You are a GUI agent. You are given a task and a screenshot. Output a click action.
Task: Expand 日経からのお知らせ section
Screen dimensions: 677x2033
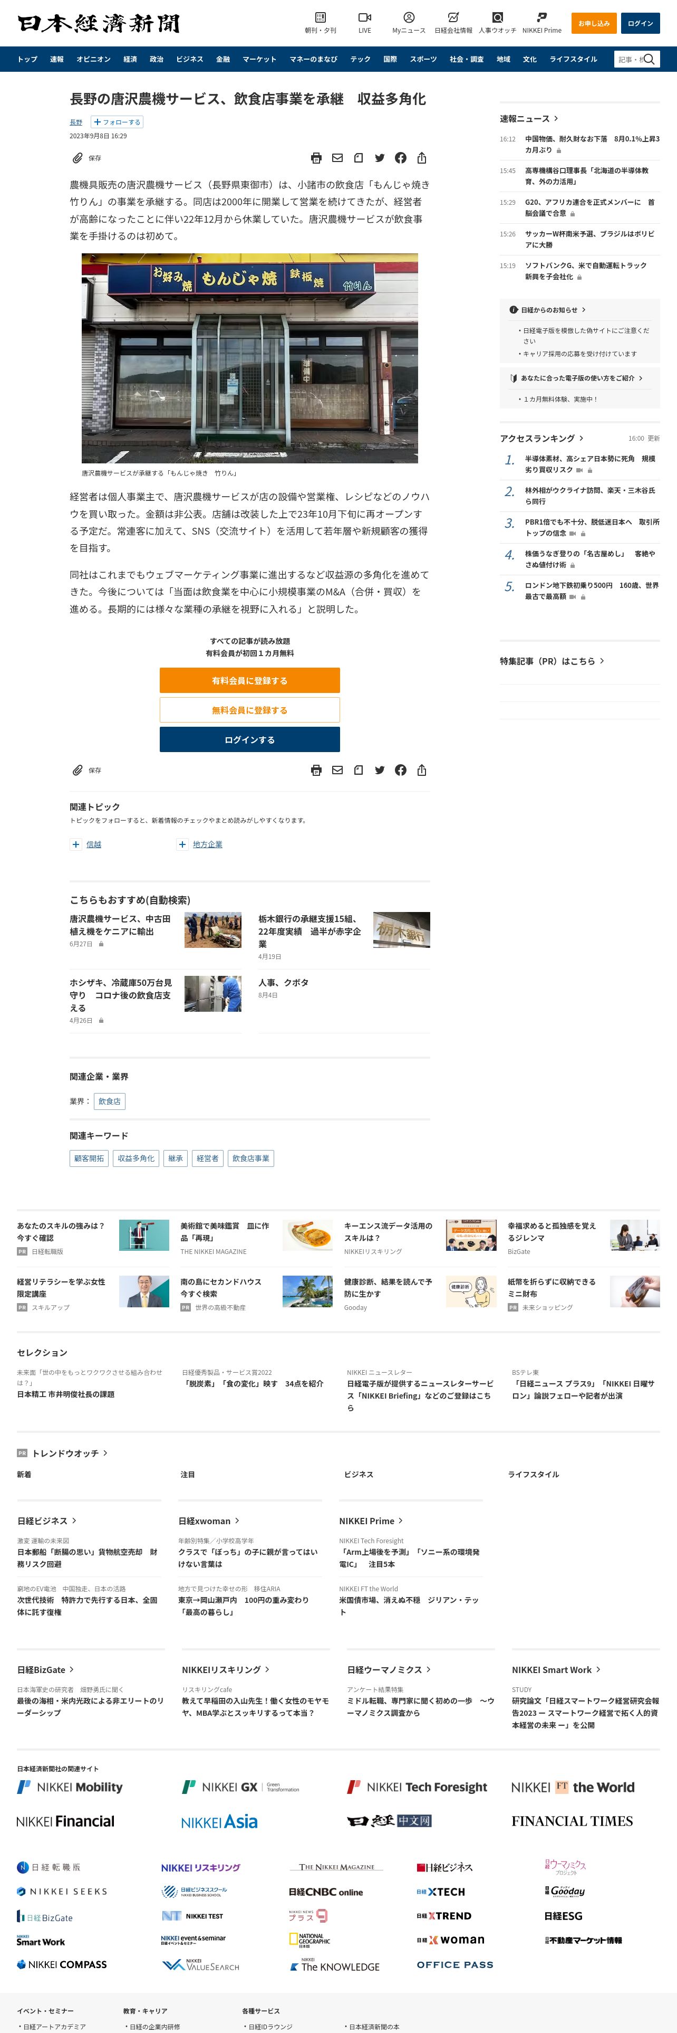[548, 310]
